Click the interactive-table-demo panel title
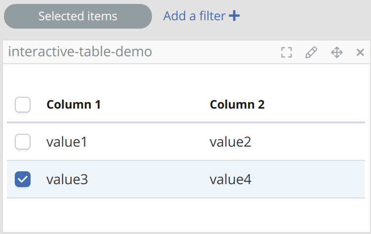The image size is (371, 234). click(x=80, y=52)
